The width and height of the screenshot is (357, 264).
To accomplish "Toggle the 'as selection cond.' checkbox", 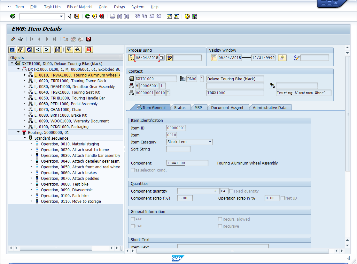I will coord(133,170).
